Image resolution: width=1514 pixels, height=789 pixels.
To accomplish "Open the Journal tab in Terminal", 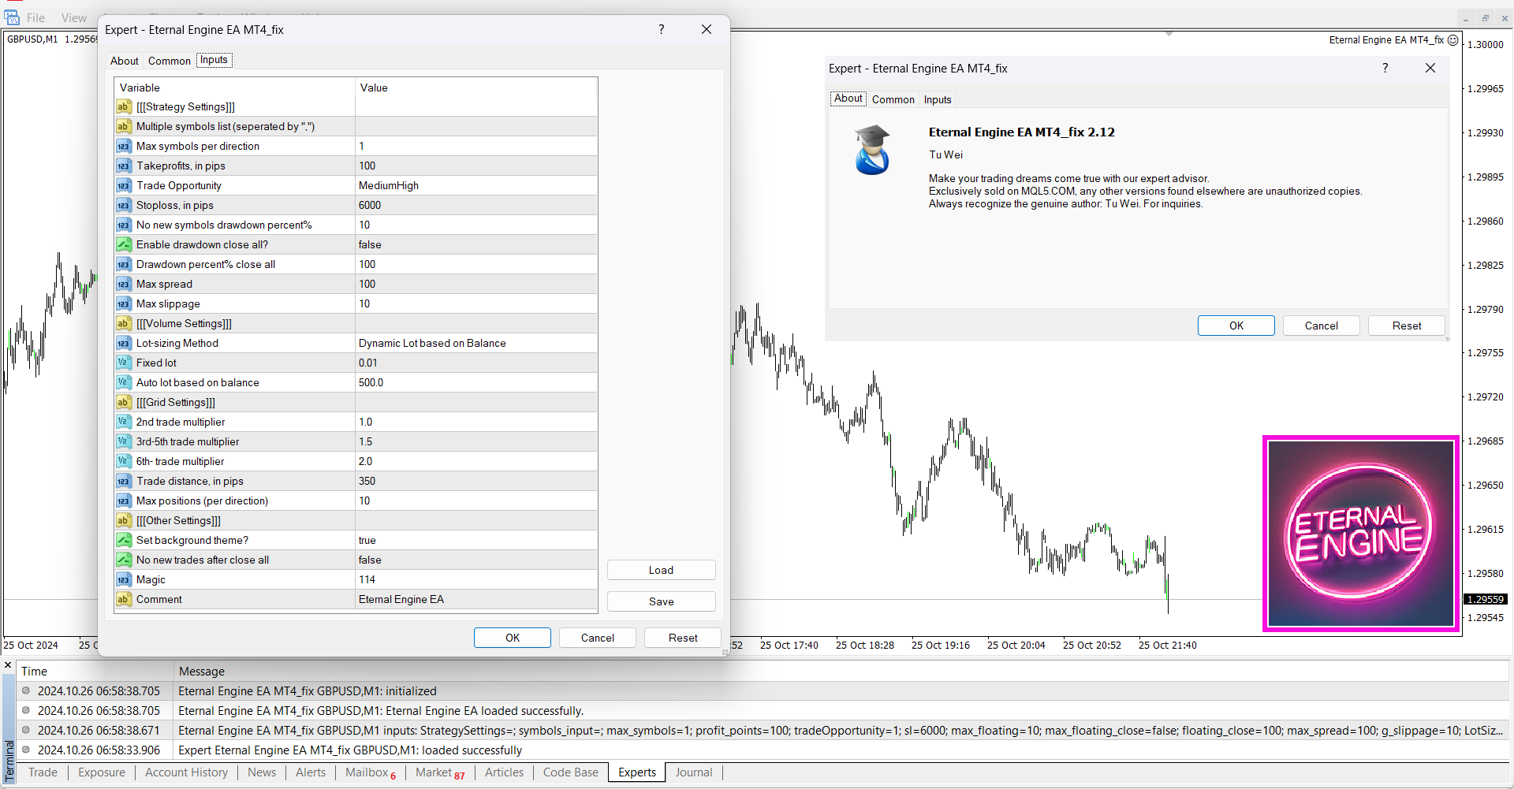I will tap(693, 772).
